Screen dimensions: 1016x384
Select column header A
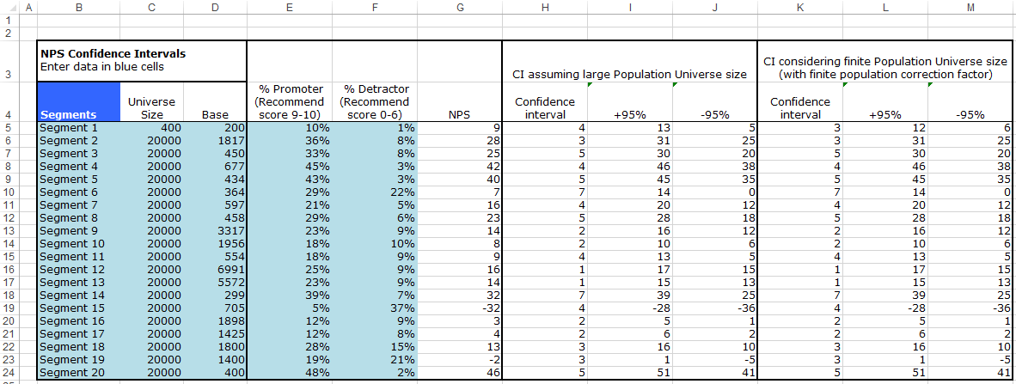28,7
